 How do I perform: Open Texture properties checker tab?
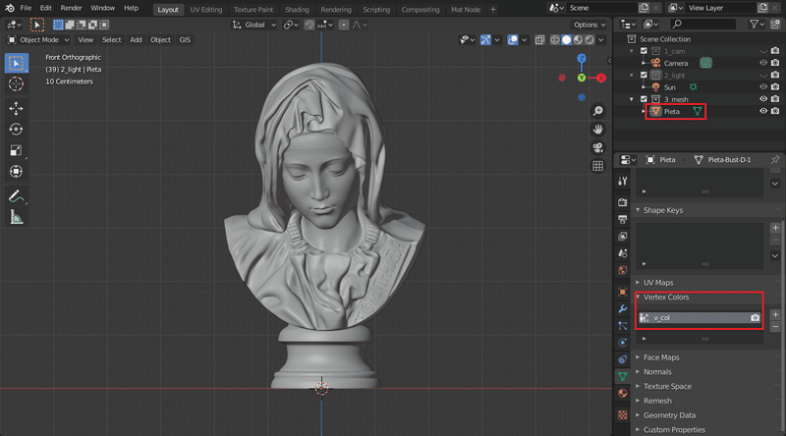coord(623,414)
